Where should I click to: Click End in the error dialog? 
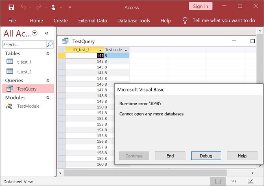pos(170,156)
